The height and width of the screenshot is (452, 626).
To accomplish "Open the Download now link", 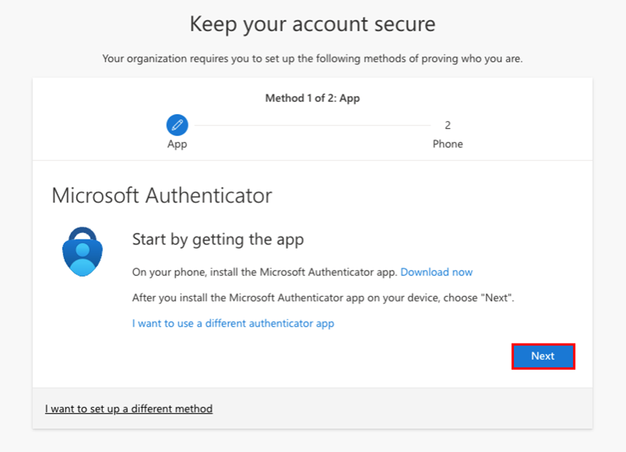I will (436, 272).
